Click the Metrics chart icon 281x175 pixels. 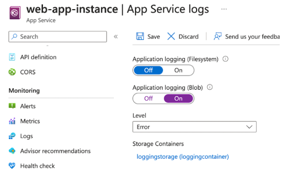pos(12,121)
